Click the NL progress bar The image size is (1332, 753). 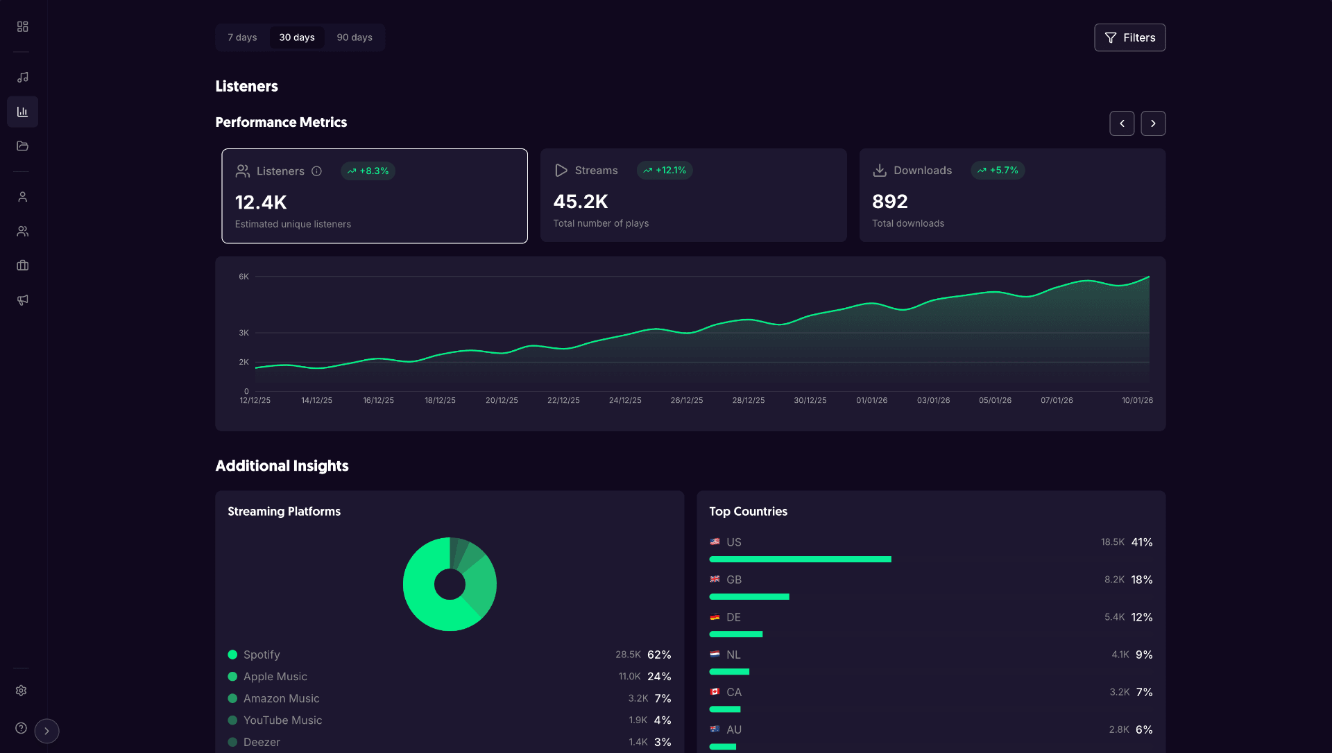pyautogui.click(x=729, y=671)
